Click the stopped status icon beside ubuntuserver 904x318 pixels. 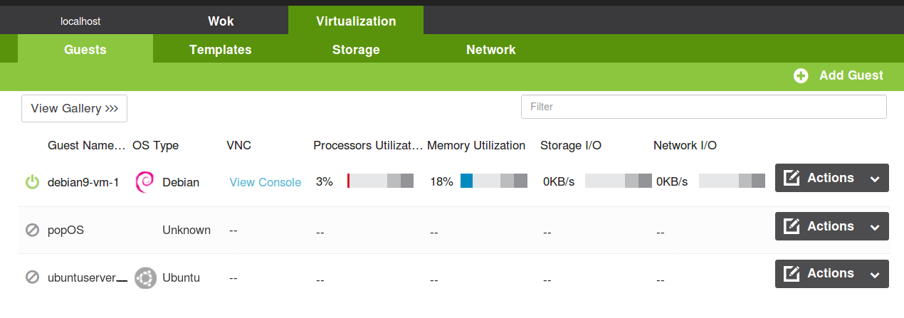(32, 277)
